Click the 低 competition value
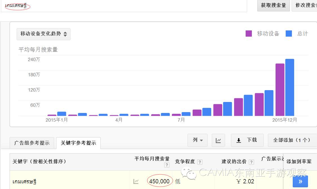The height and width of the screenshot is (189, 317). click(178, 181)
